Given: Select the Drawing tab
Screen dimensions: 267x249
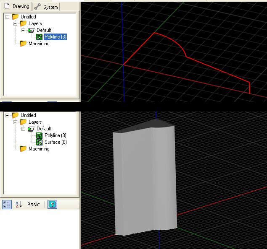Looking at the screenshot, I should click(x=17, y=7).
